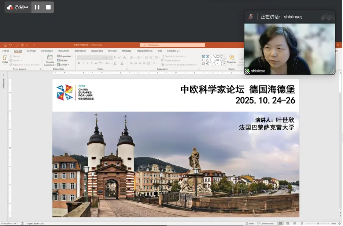Undo the last action
The width and height of the screenshot is (343, 226).
(x=10, y=45)
